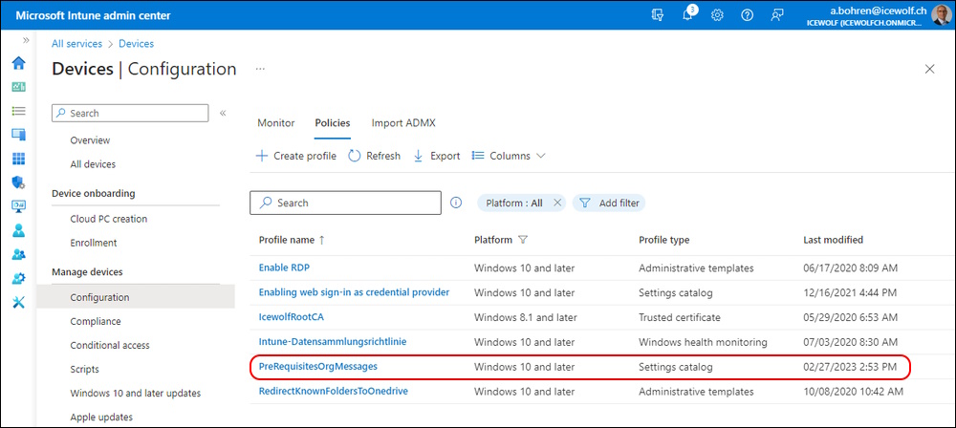Expand the left rail with double chevron
The width and height of the screenshot is (956, 428).
pos(26,40)
